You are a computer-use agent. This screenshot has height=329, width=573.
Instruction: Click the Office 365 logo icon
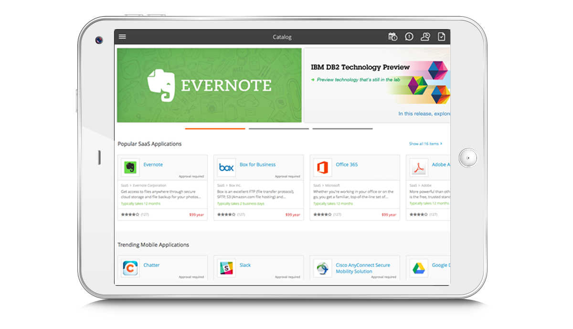(x=323, y=167)
